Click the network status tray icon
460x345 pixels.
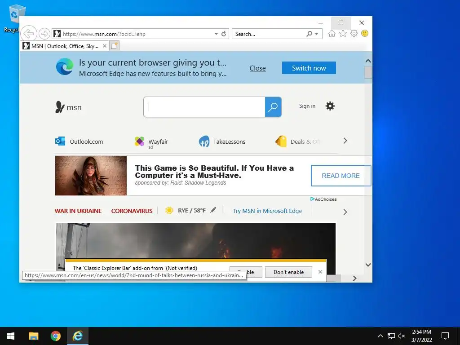pos(391,336)
